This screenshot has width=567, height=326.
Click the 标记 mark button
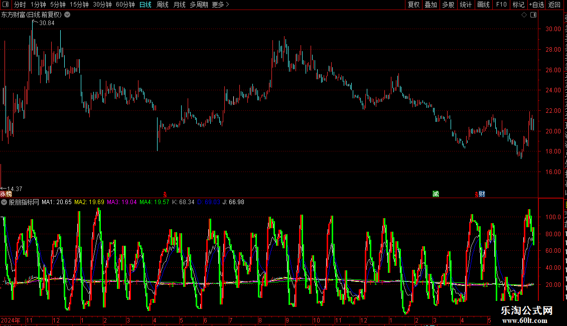[518, 5]
